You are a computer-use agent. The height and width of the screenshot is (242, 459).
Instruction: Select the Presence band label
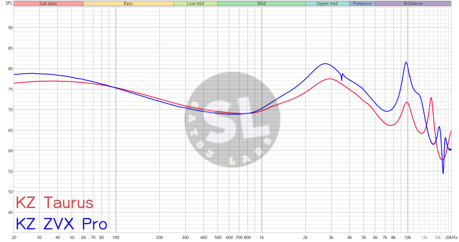point(362,3)
